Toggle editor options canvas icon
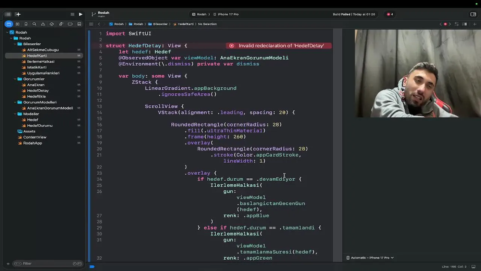The width and height of the screenshot is (481, 271). coord(465,24)
